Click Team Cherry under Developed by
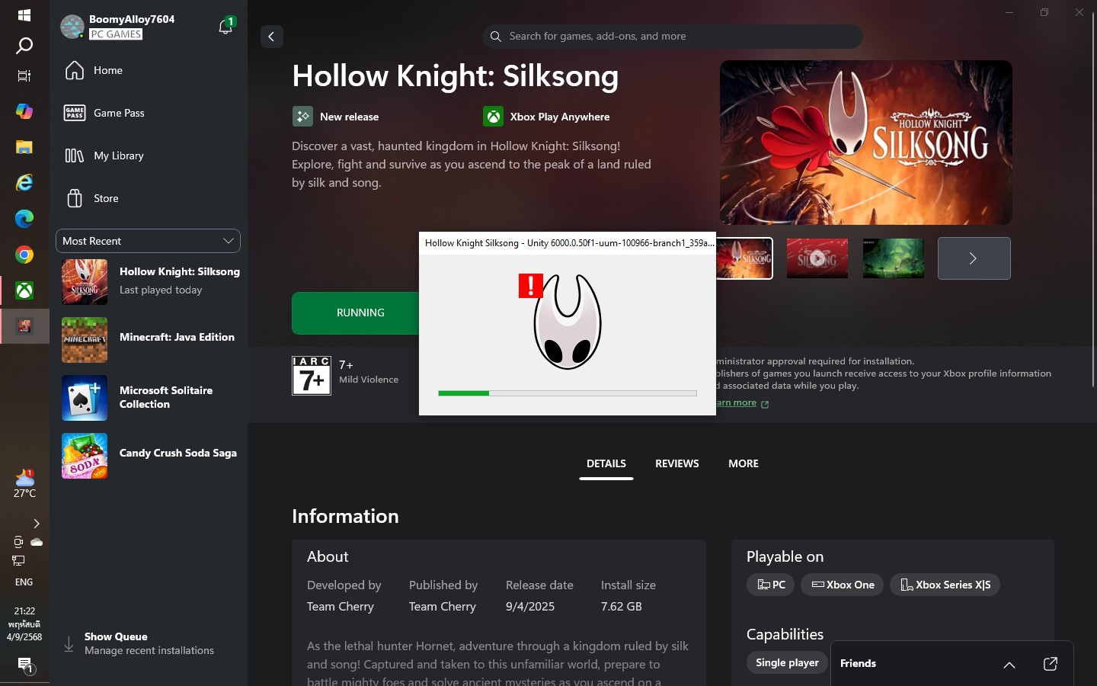 [x=341, y=607]
